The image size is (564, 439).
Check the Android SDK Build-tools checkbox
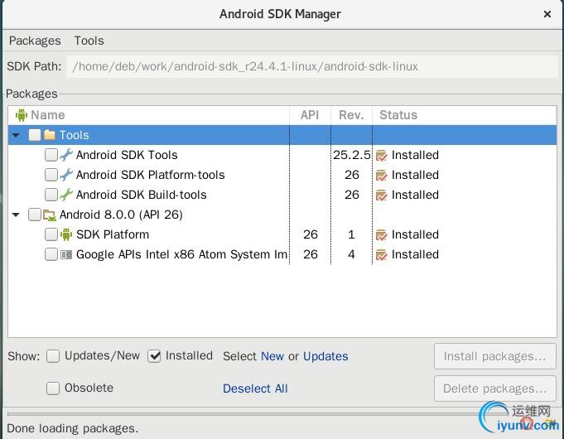(51, 195)
